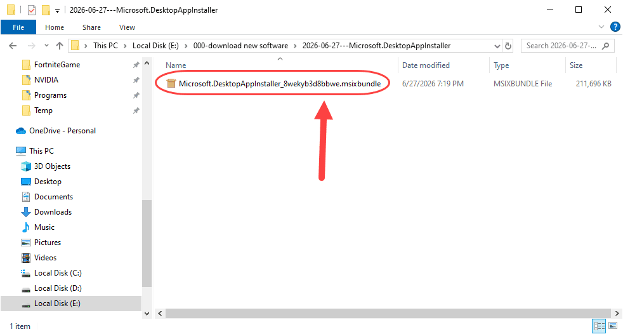
Task: Select the Microsoft.DesktopAppInstaller msixbundle file
Action: (x=280, y=84)
